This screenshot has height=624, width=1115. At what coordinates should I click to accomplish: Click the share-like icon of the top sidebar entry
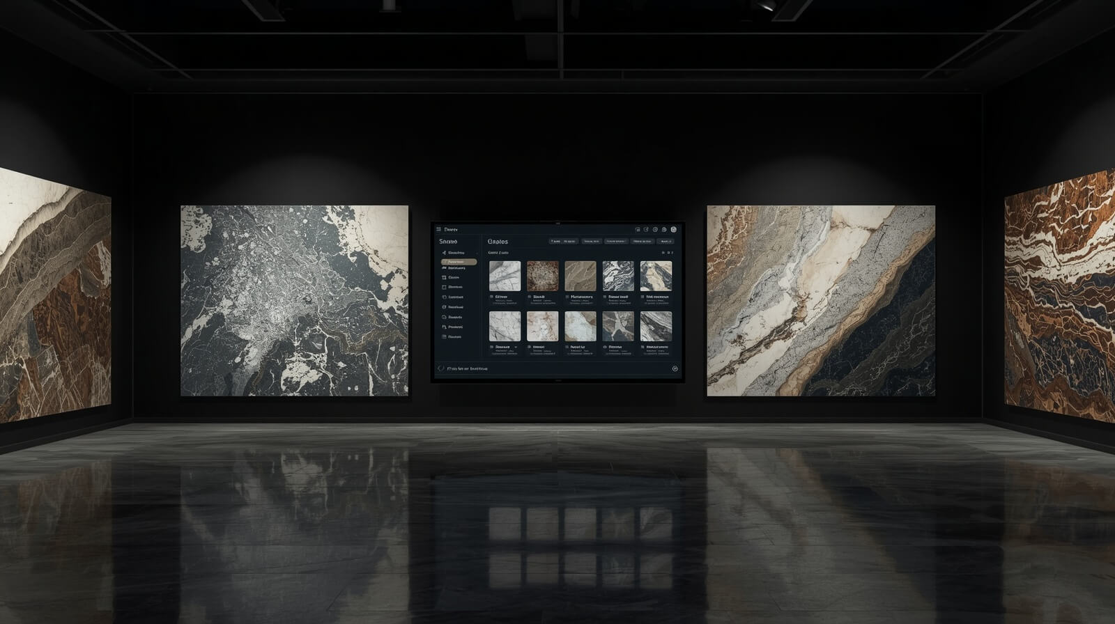click(x=444, y=253)
